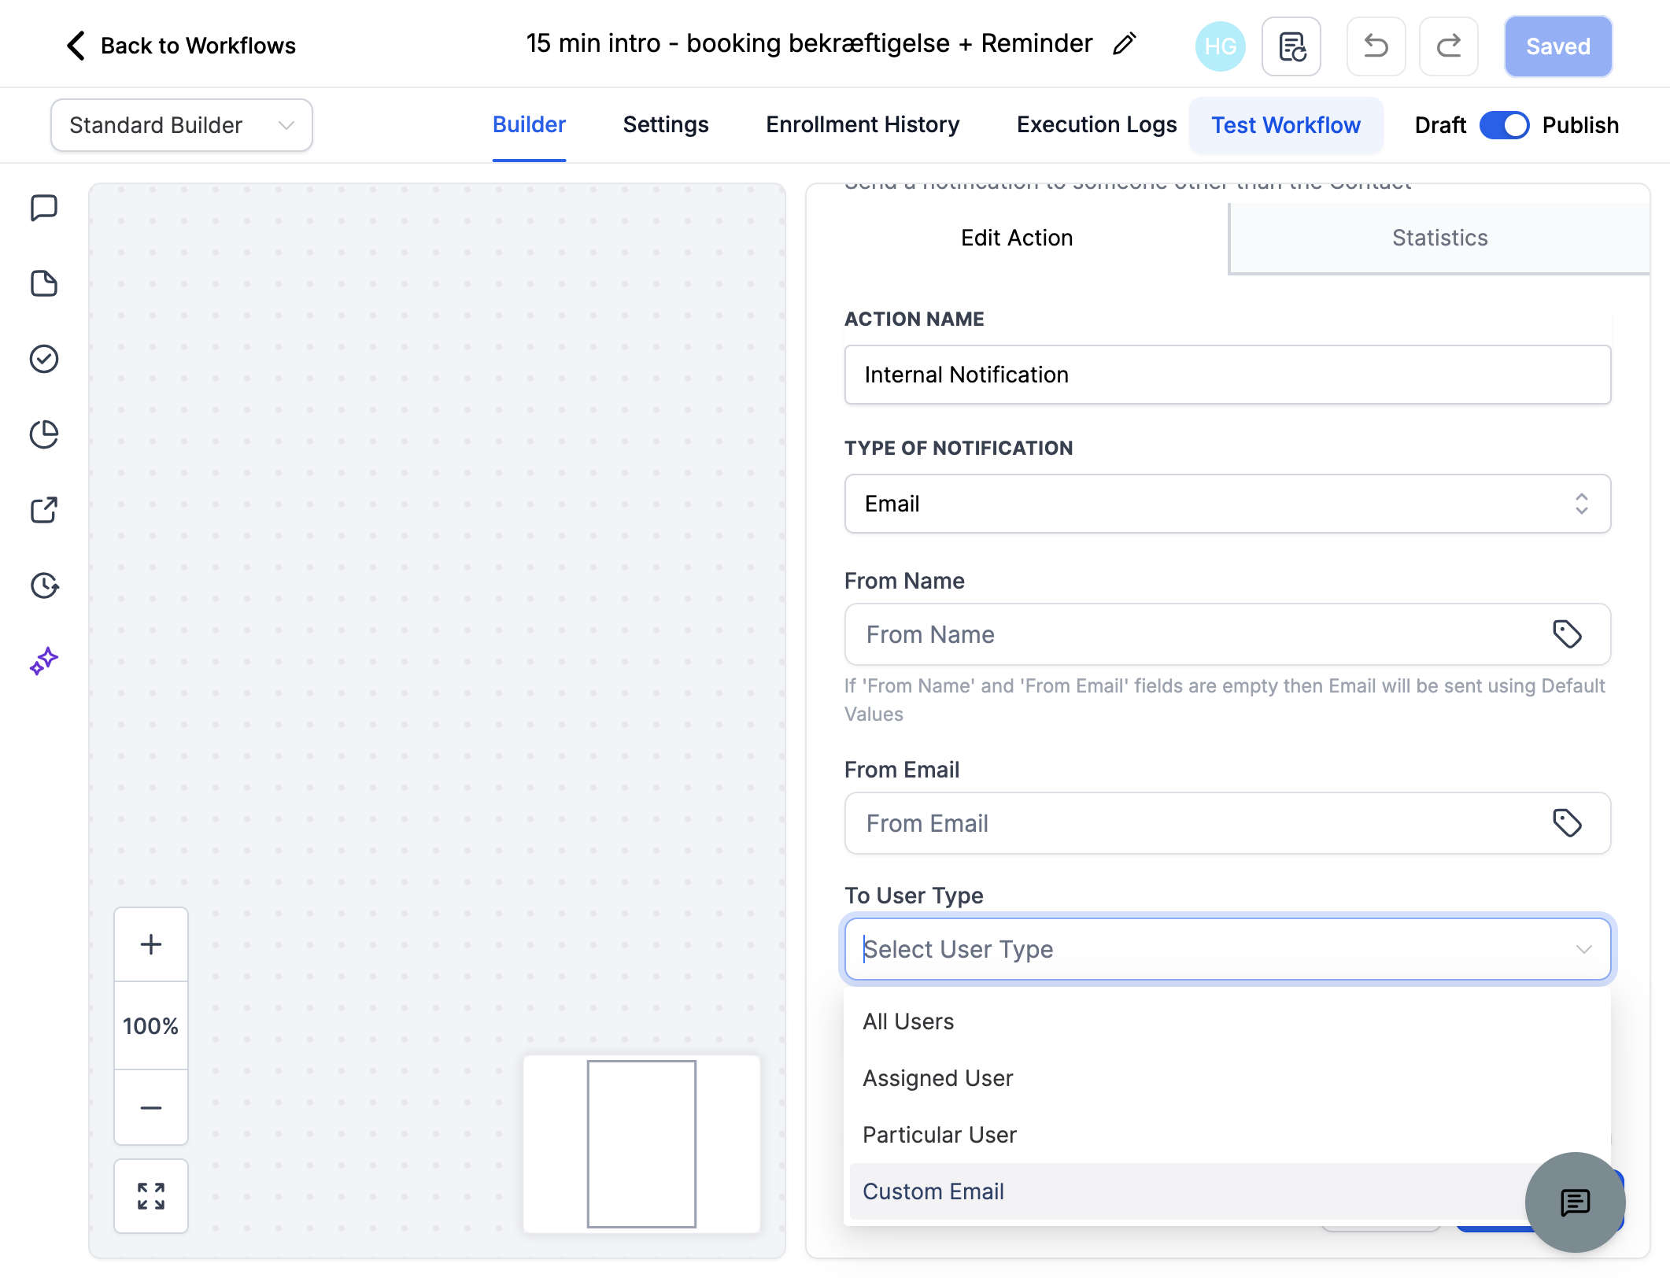
Task: Open the pie chart stats sidebar icon
Action: [x=44, y=434]
